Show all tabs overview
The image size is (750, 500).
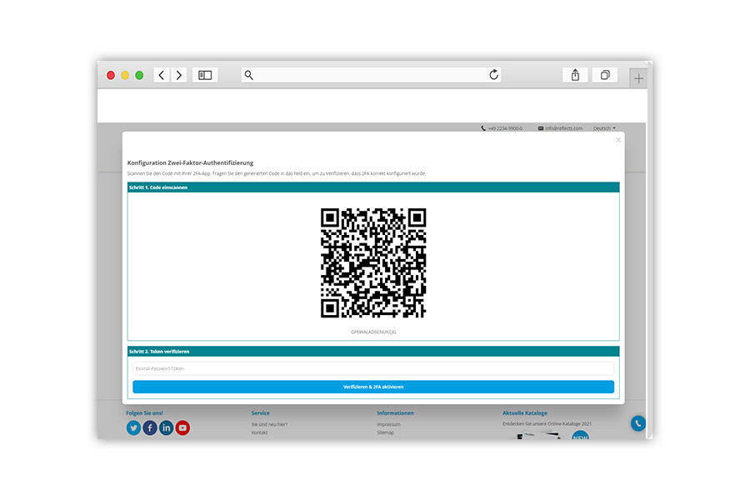605,75
